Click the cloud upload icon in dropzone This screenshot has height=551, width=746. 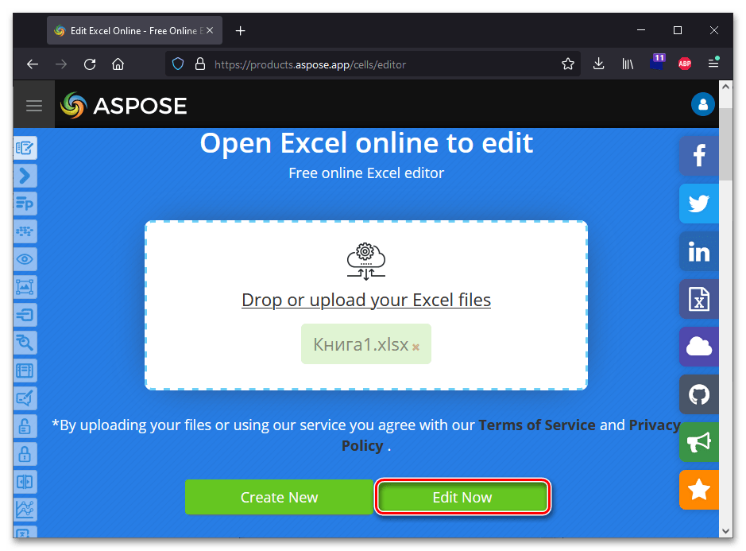click(366, 261)
